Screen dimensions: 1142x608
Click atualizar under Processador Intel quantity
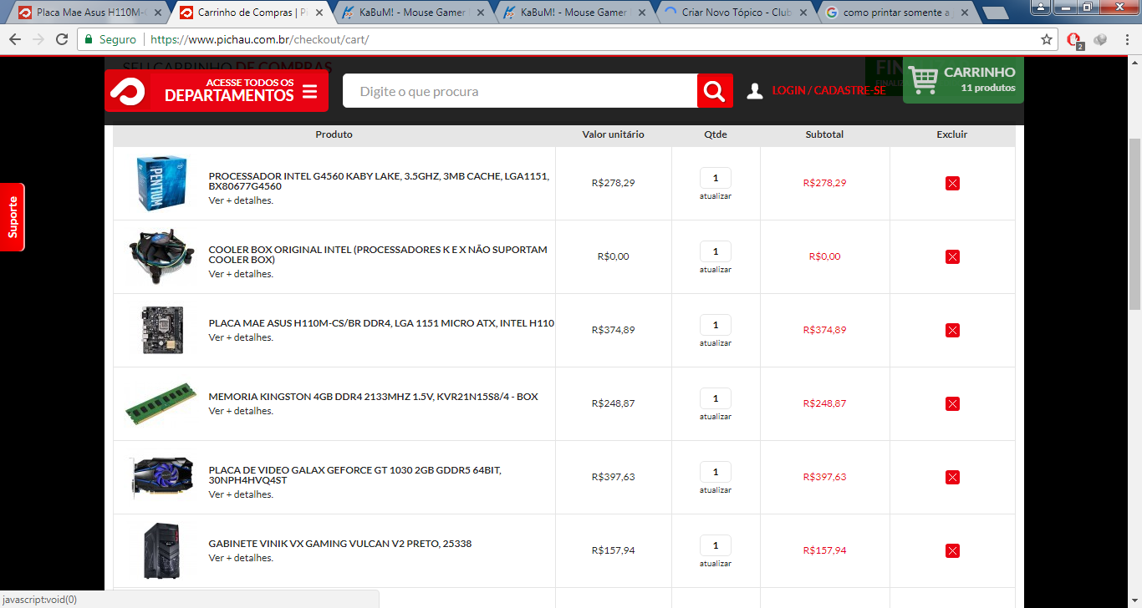[x=716, y=196]
